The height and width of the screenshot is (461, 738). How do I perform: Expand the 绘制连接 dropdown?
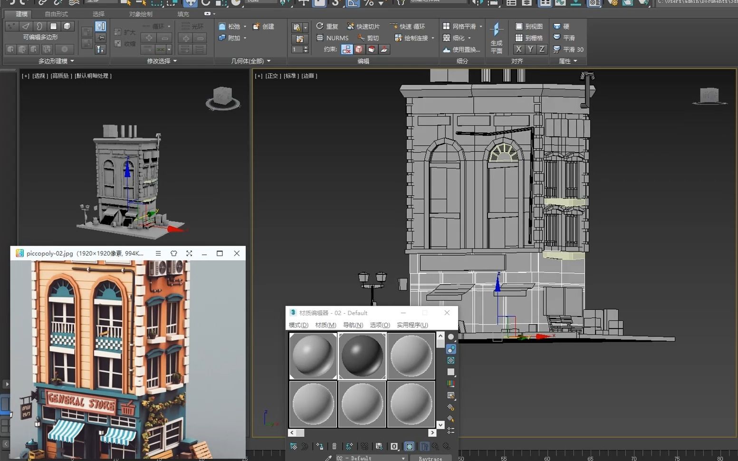pyautogui.click(x=433, y=38)
